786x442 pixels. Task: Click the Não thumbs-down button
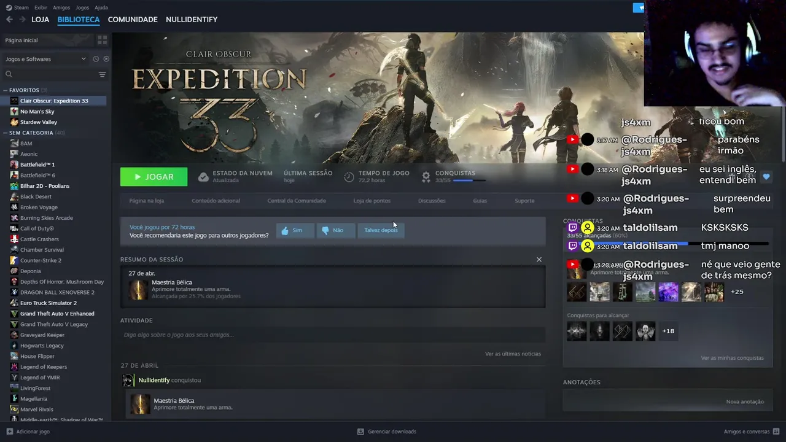click(335, 230)
